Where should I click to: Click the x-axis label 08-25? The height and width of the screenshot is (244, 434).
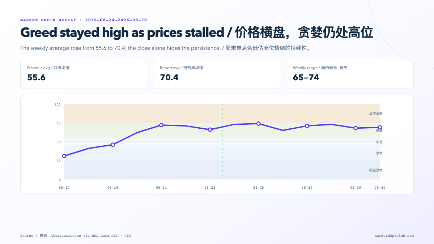tap(258, 188)
